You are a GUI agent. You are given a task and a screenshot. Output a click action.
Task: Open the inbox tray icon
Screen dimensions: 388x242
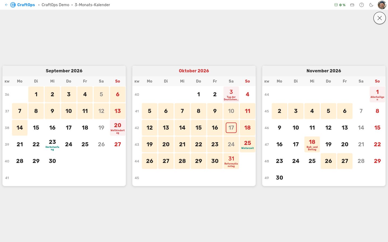pyautogui.click(x=352, y=5)
